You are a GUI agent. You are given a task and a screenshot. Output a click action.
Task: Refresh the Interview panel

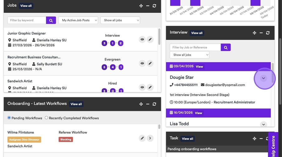pos(268,33)
